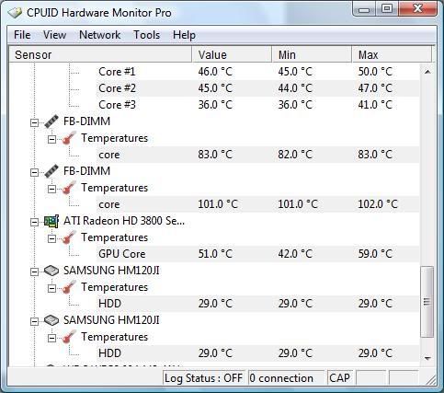The image size is (444, 393).
Task: Click the vertical scrollbar thumb
Action: (427, 302)
